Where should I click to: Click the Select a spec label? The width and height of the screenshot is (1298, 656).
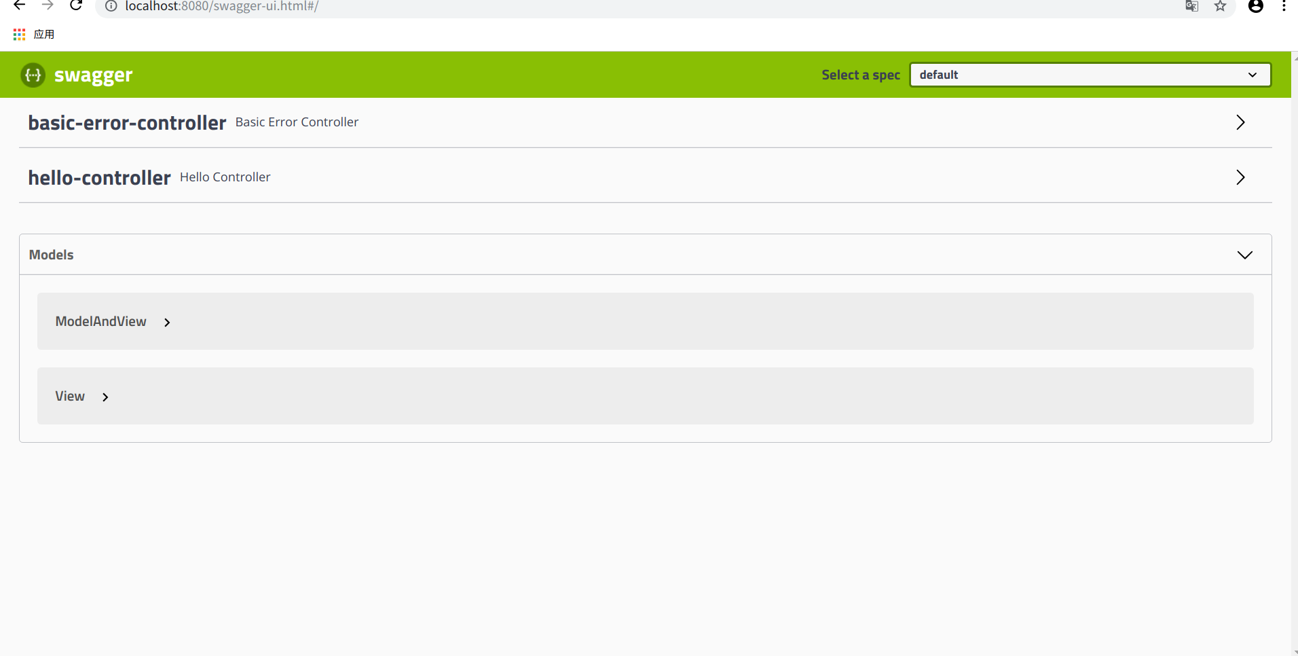[861, 75]
